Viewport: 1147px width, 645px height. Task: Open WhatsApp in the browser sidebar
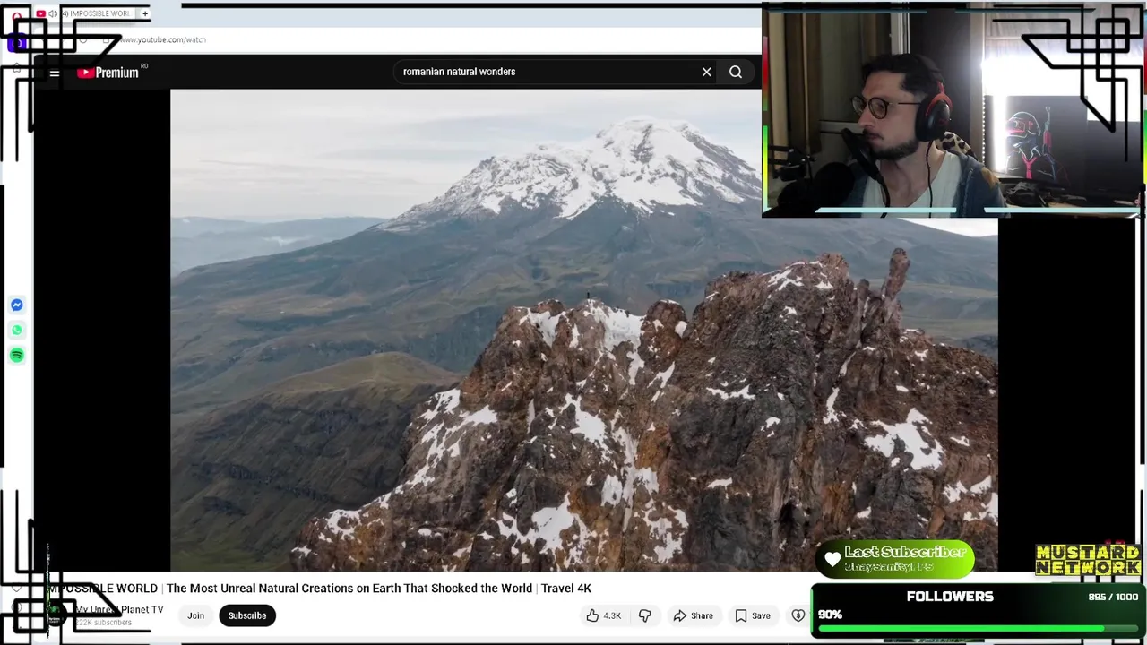[x=17, y=331]
